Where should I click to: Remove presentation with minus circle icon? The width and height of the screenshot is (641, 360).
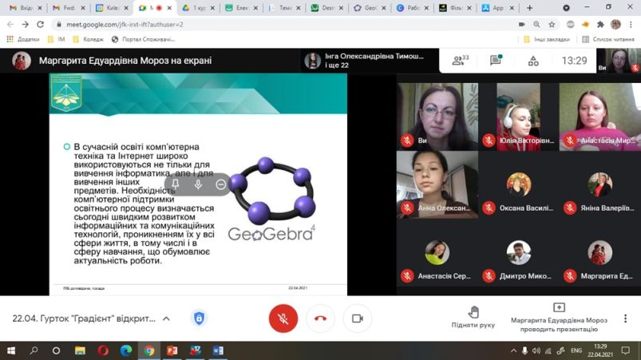click(221, 184)
